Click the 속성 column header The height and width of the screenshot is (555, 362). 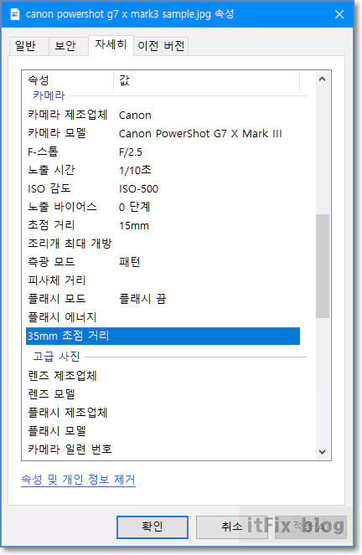69,80
